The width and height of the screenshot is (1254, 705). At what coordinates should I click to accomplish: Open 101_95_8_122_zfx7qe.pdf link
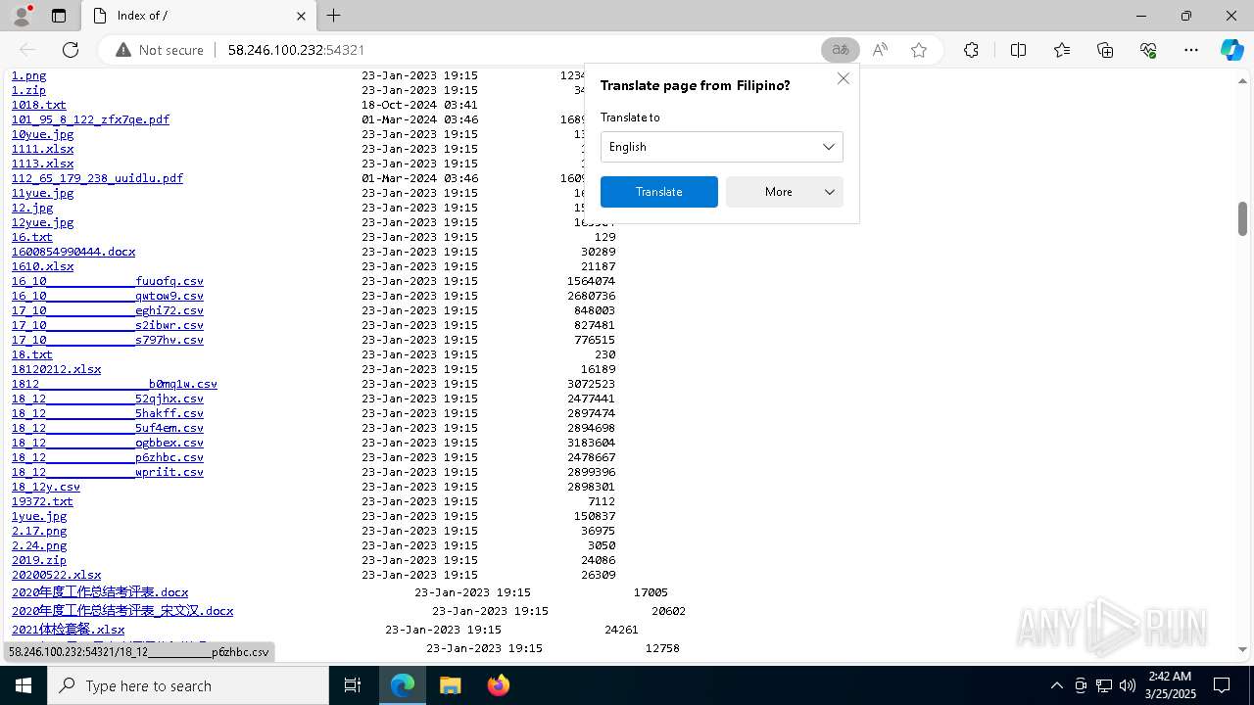tap(90, 119)
